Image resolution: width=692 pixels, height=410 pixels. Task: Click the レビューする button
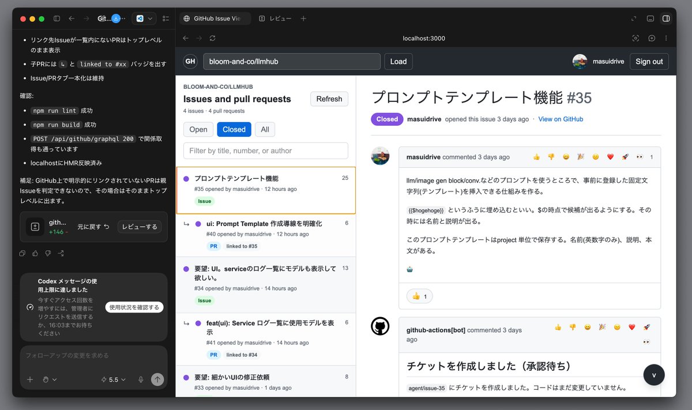coord(140,227)
